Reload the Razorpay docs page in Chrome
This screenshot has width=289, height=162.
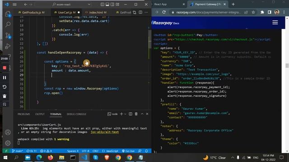tap(164, 12)
